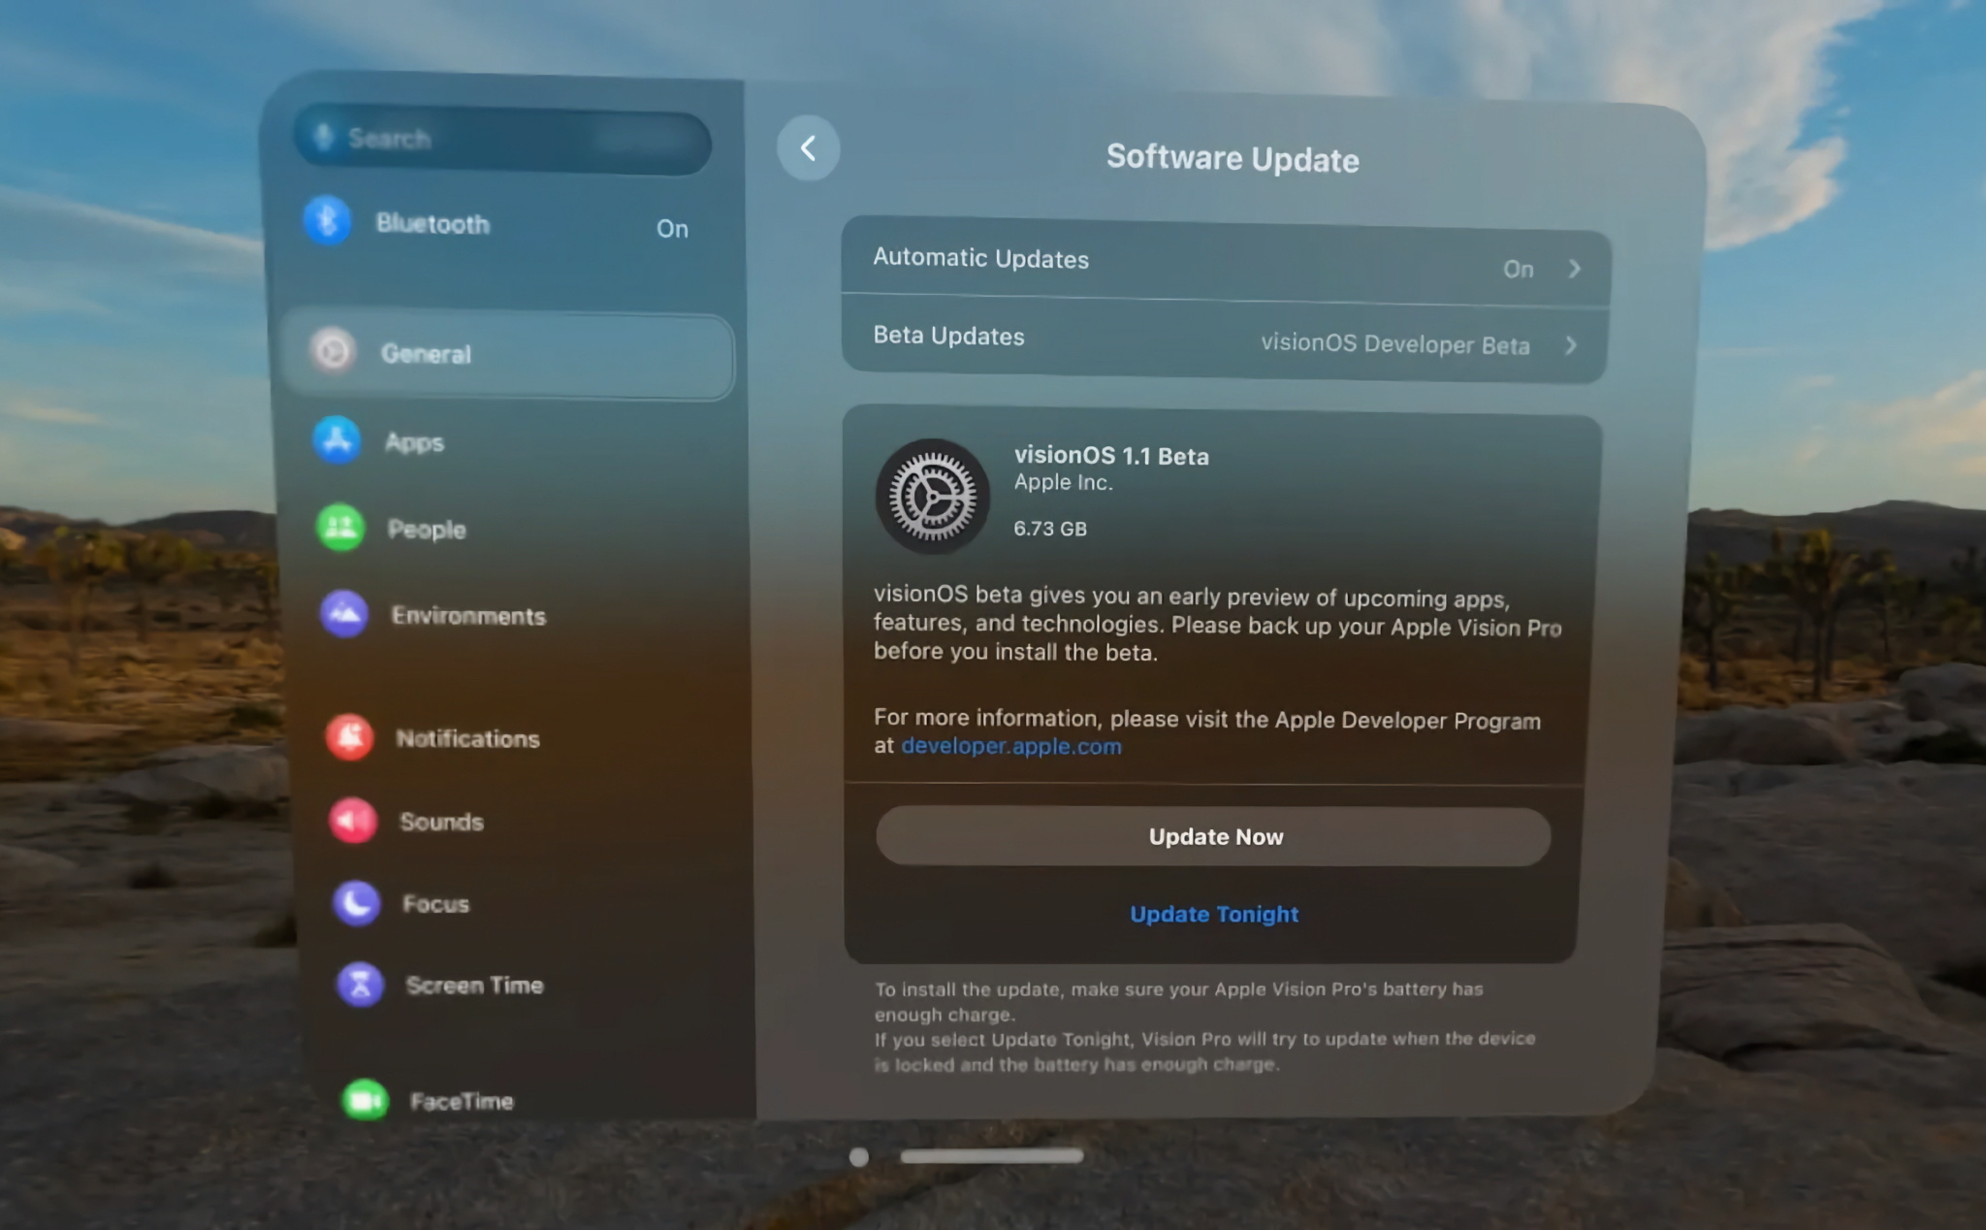Click the Notifications label
This screenshot has height=1230, width=1986.
tap(467, 738)
